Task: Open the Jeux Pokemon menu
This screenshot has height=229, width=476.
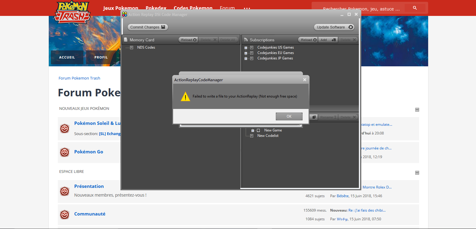Action: [x=121, y=8]
